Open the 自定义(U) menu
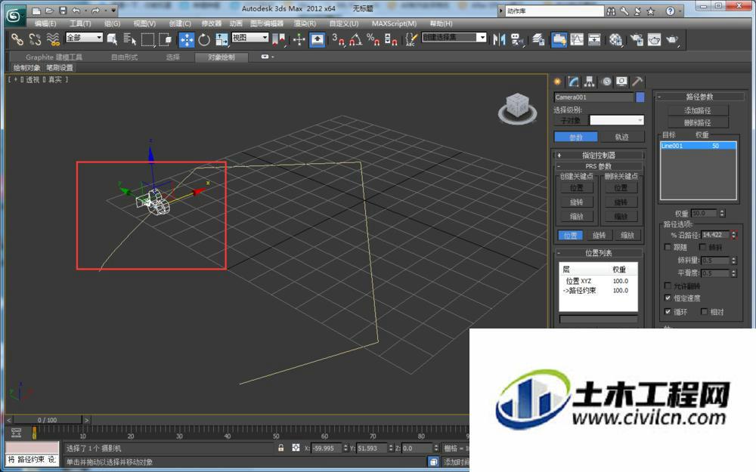This screenshot has height=472, width=756. [344, 23]
